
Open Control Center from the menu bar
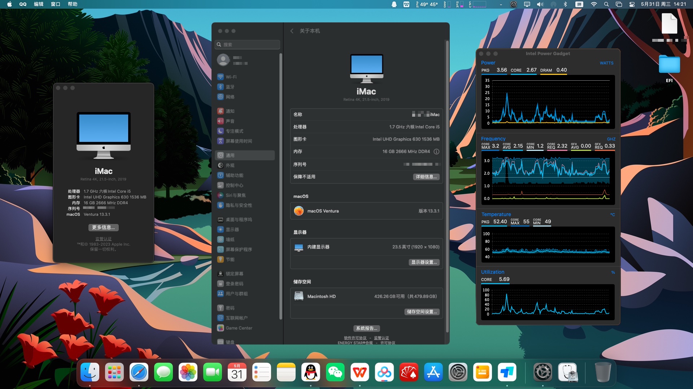coord(632,4)
